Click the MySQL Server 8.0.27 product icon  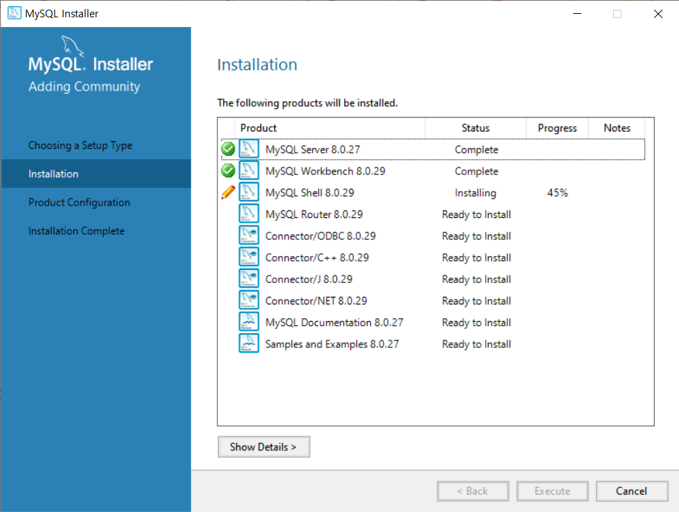(x=249, y=149)
